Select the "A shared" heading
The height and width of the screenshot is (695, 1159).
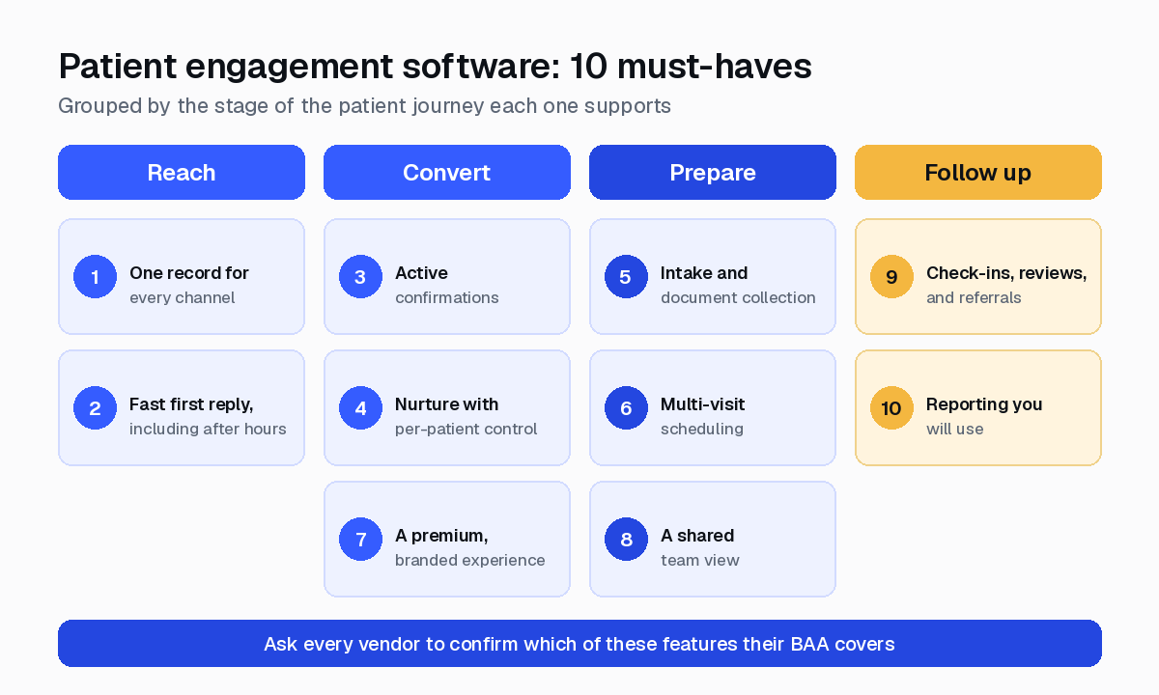coord(697,536)
